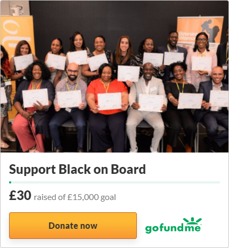The width and height of the screenshot is (229, 248).
Task: Select the £30 raised amount
Action: pyautogui.click(x=20, y=195)
